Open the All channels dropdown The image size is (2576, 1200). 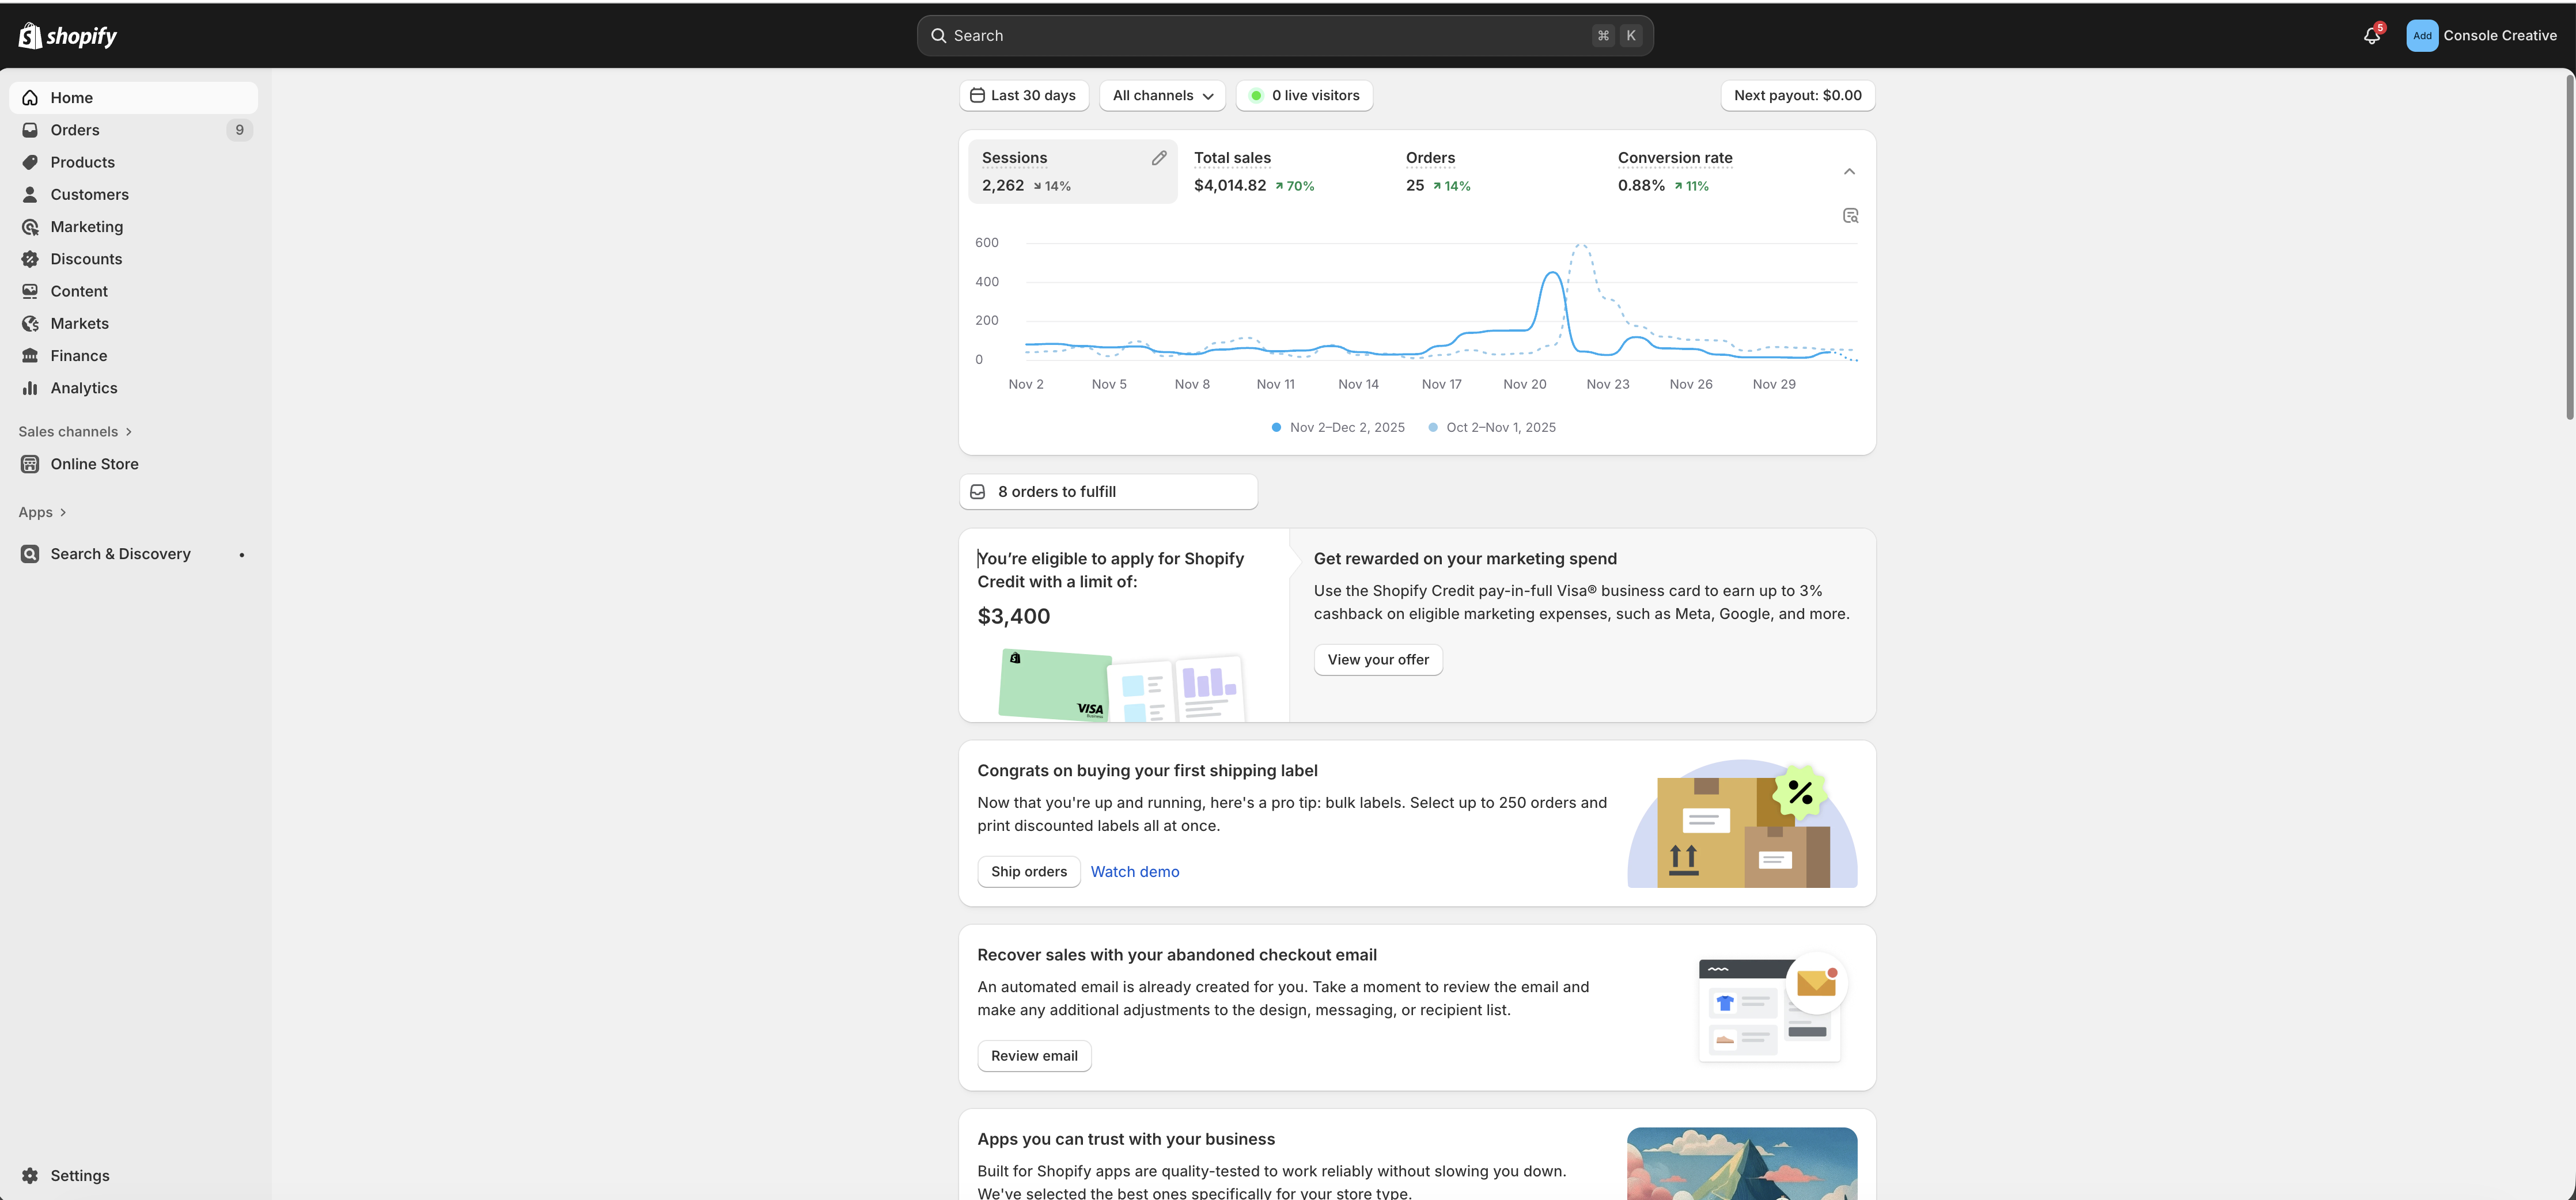coord(1161,95)
